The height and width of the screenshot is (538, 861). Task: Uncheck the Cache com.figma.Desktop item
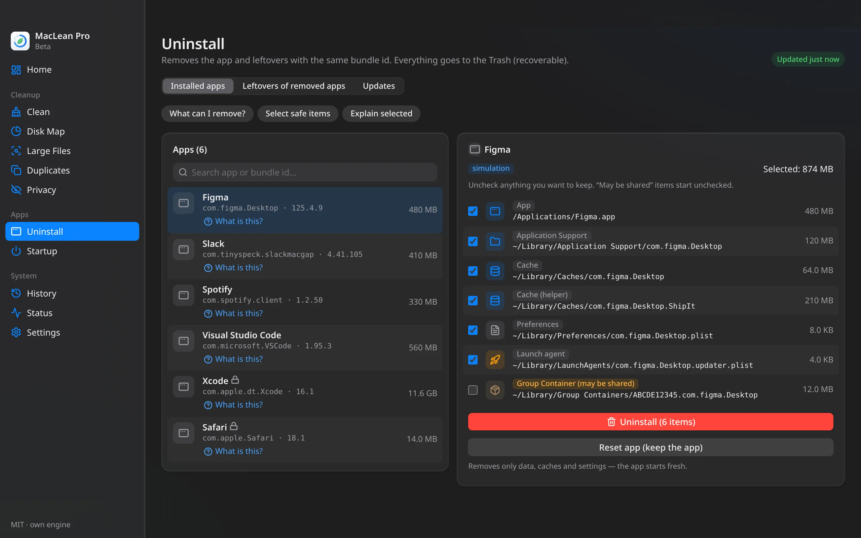pos(473,271)
